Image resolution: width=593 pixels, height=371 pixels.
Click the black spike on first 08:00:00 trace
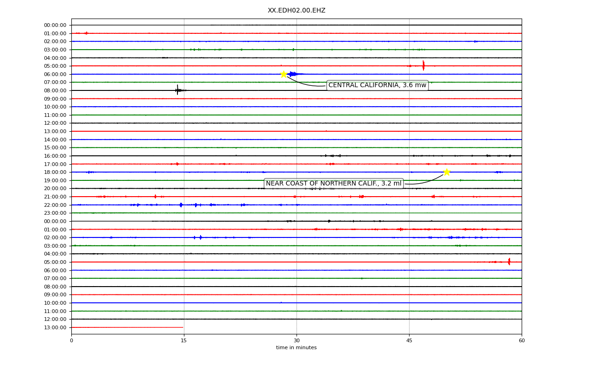(x=177, y=90)
